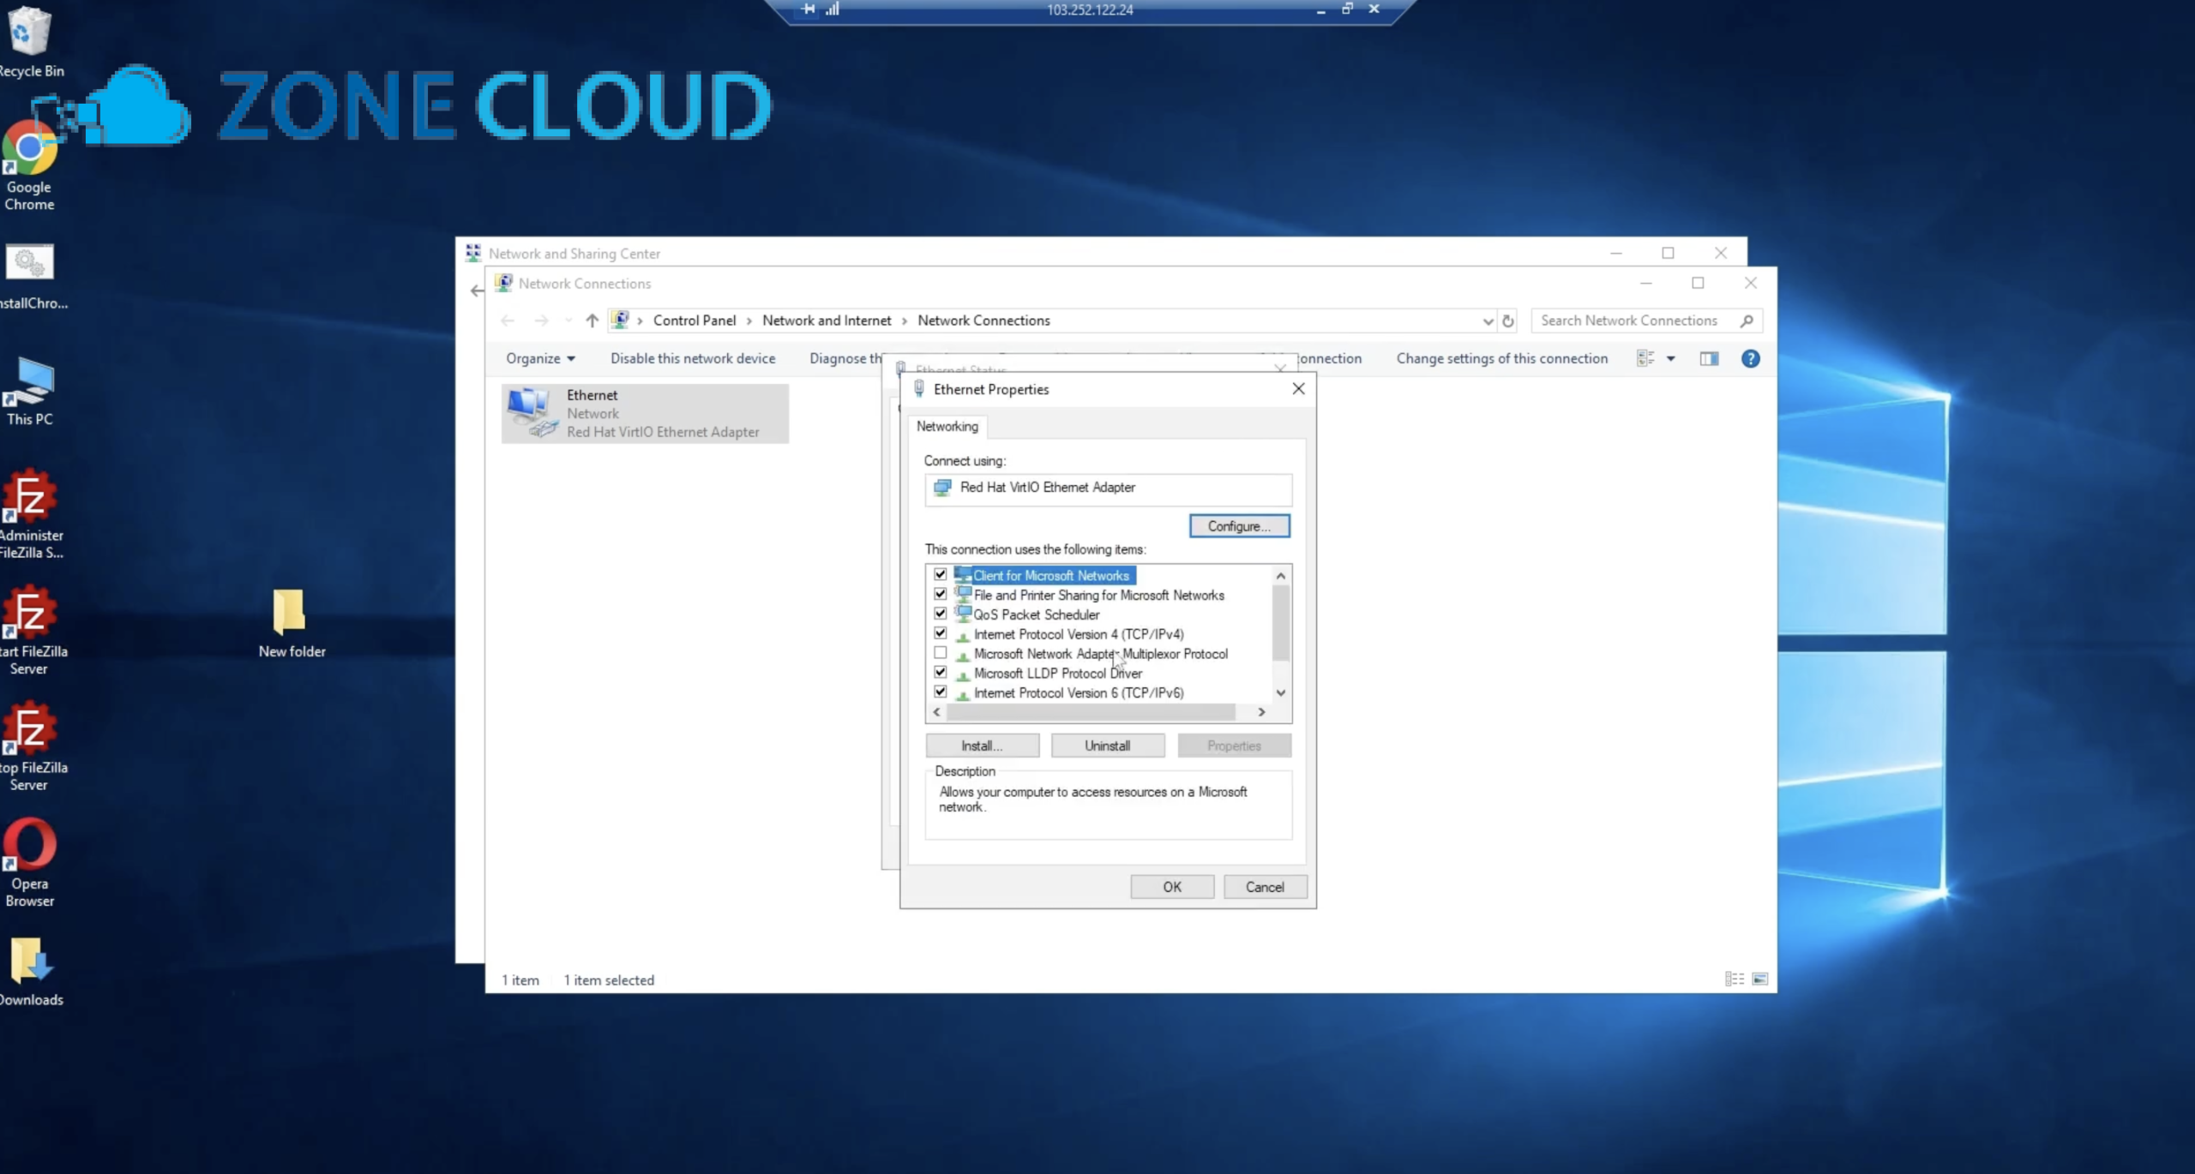Image resolution: width=2195 pixels, height=1174 pixels.
Task: Open the Downloads folder icon on desktop
Action: [29, 972]
